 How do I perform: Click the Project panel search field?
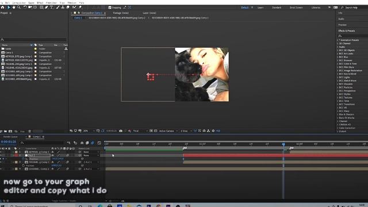[x=33, y=40]
